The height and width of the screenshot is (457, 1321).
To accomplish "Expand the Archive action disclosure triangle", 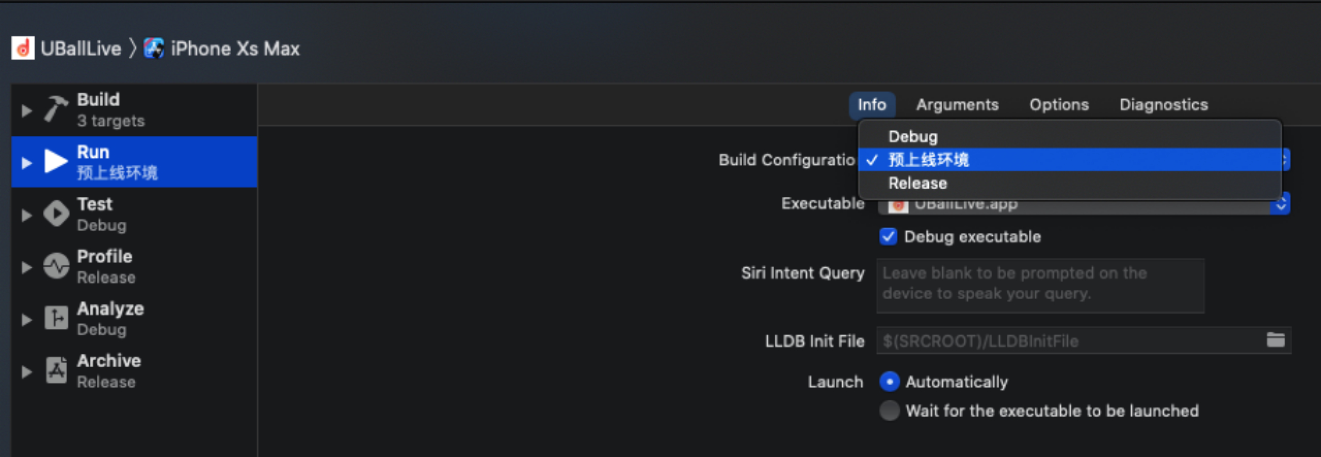I will pyautogui.click(x=26, y=371).
